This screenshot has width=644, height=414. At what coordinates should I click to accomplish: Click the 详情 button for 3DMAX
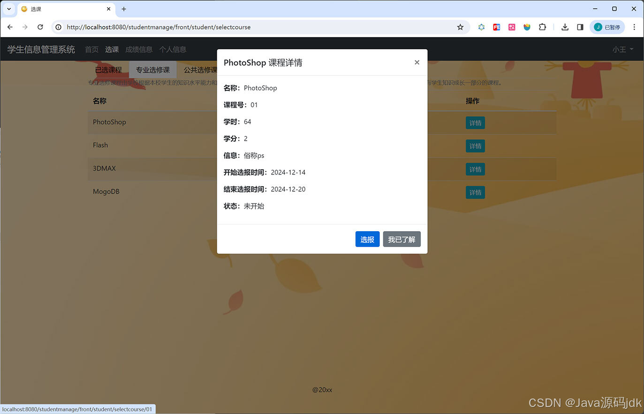coord(475,169)
